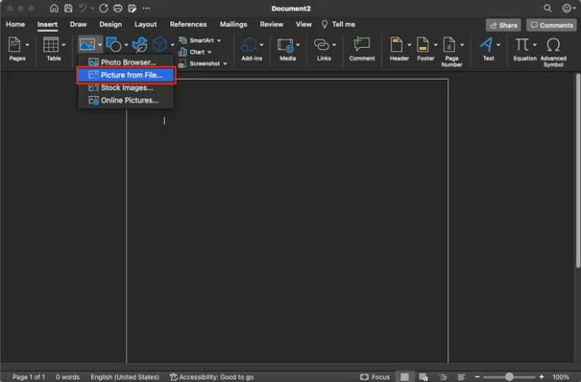The image size is (581, 382).
Task: Insert a Table using grid icon
Action: (x=51, y=45)
